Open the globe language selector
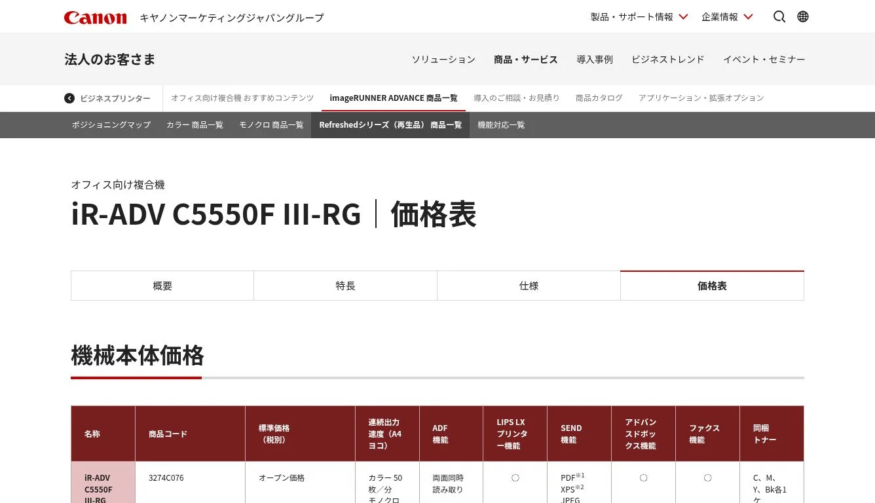This screenshot has width=875, height=503. click(x=803, y=17)
